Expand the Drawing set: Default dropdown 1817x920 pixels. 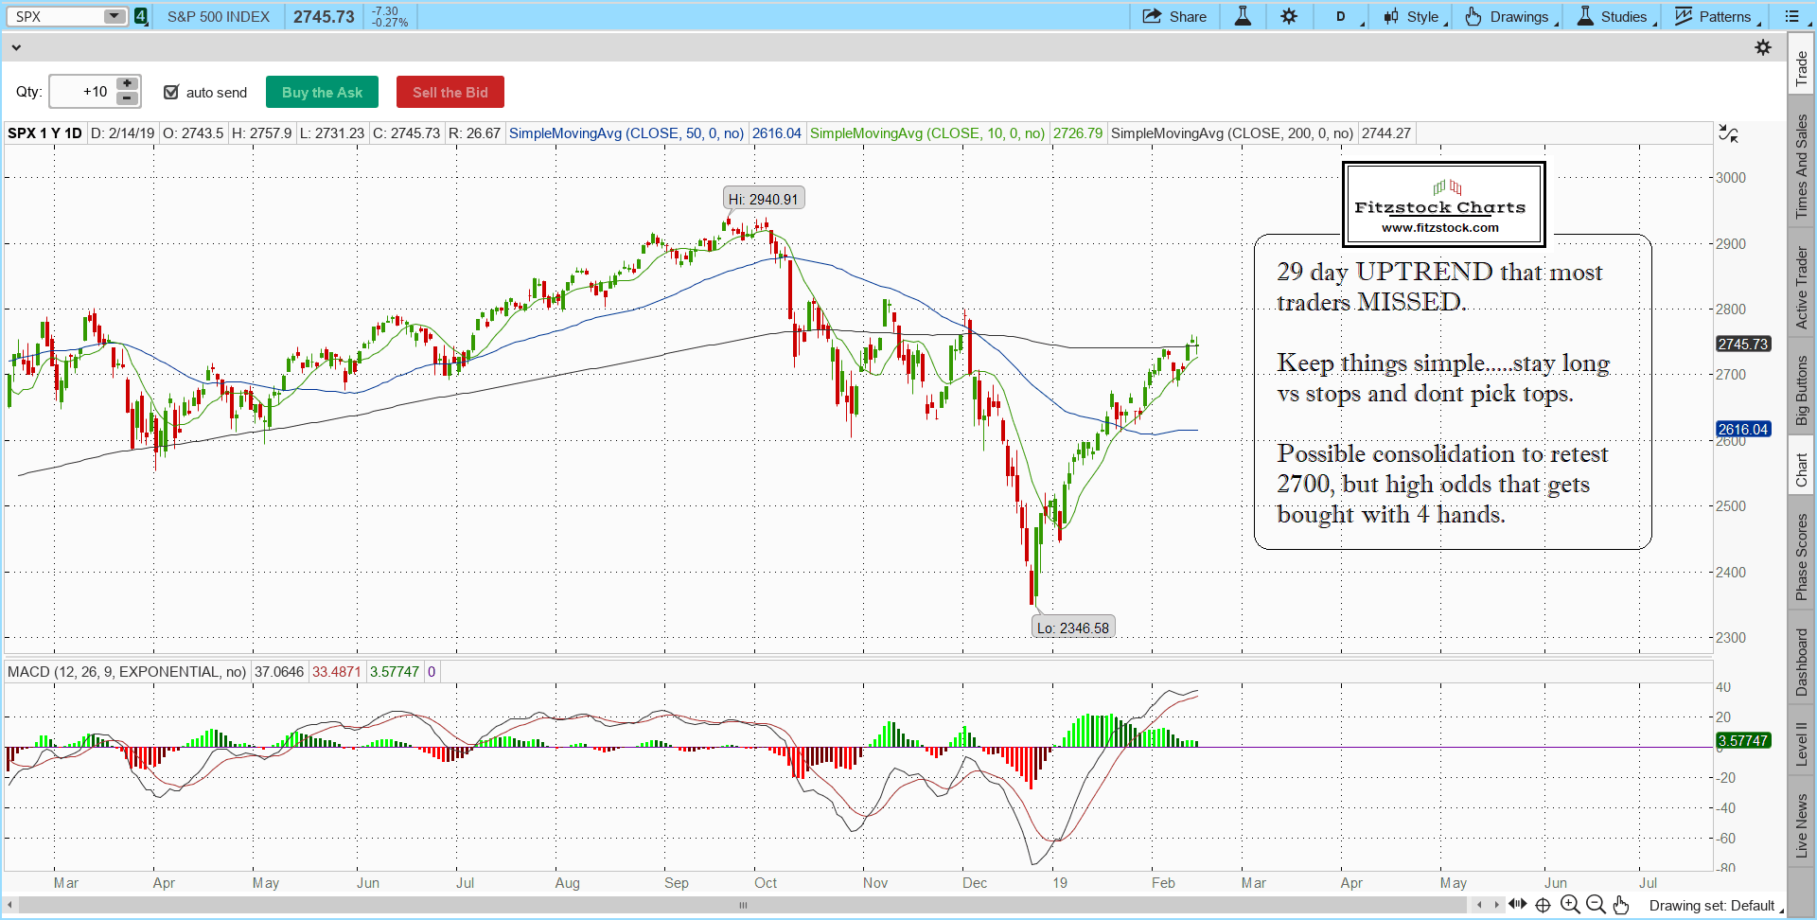(1715, 906)
